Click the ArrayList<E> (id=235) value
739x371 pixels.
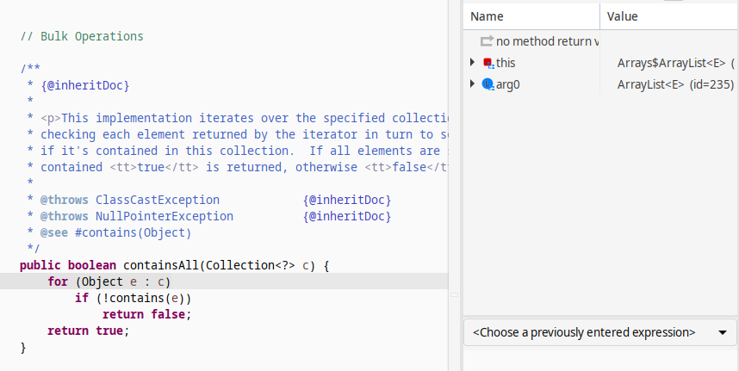(674, 84)
